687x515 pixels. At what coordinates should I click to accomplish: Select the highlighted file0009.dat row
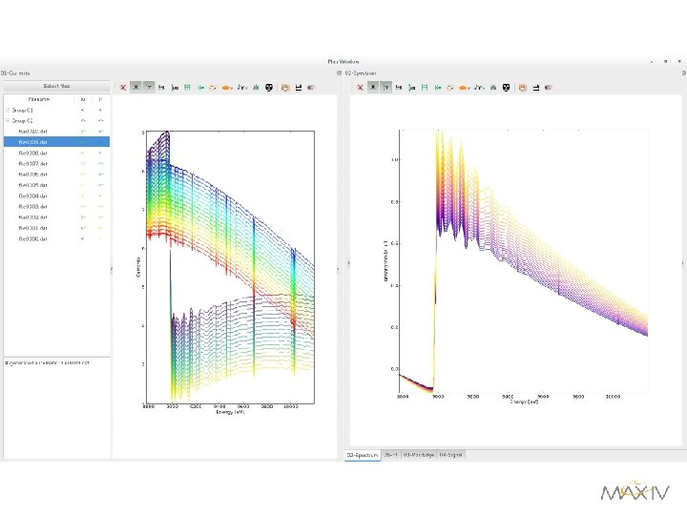[x=56, y=142]
